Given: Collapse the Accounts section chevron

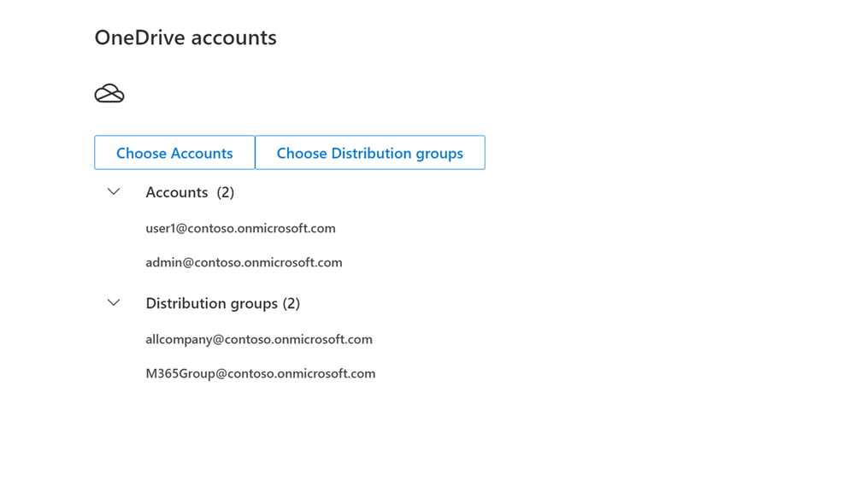Looking at the screenshot, I should tap(114, 191).
